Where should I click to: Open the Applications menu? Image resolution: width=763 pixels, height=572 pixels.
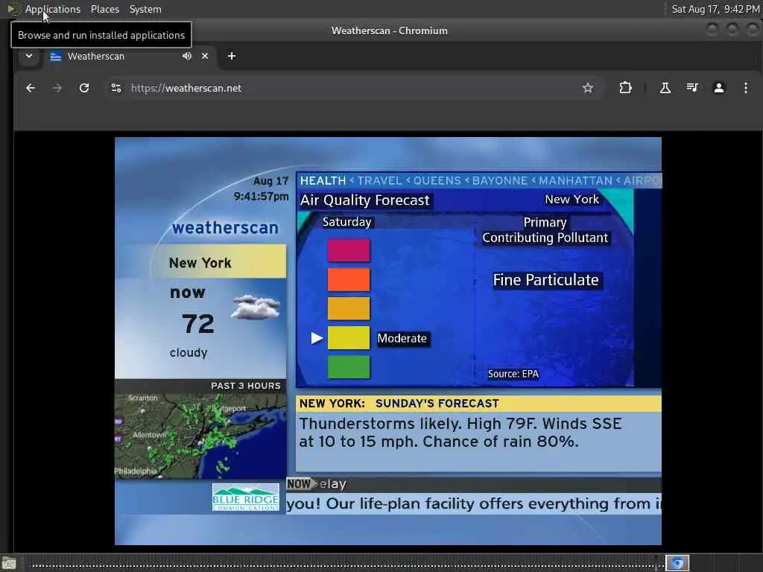point(53,9)
